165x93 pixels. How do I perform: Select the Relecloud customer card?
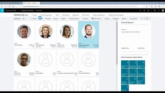[24, 63]
